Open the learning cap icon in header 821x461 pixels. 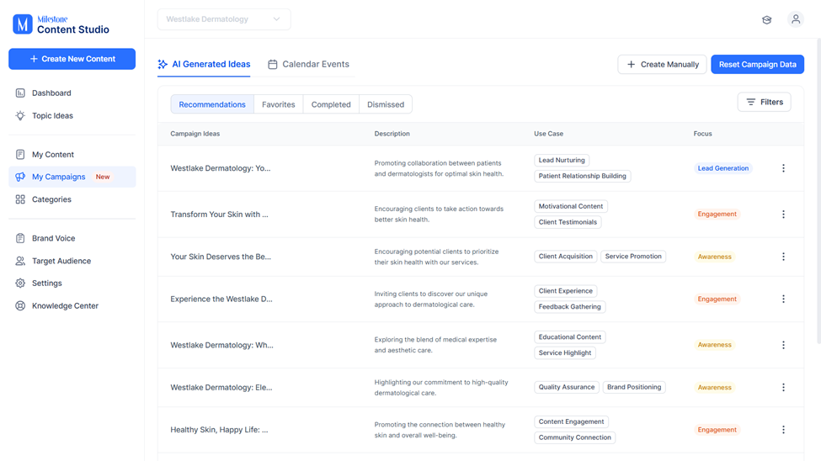pyautogui.click(x=766, y=20)
